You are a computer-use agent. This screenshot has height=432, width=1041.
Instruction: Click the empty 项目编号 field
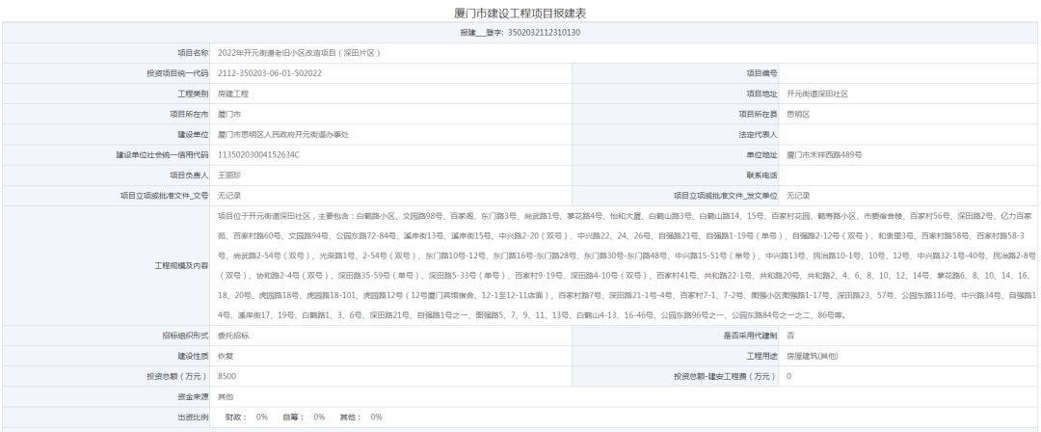click(906, 73)
